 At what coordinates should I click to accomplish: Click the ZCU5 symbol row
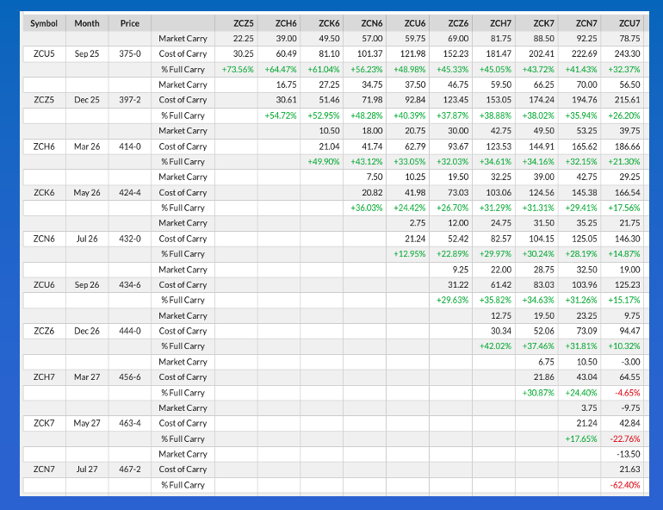coord(44,53)
